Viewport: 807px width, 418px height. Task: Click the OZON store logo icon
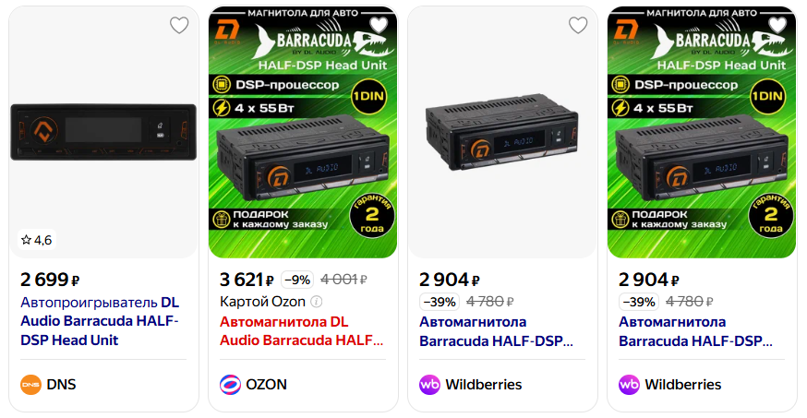[x=230, y=385]
